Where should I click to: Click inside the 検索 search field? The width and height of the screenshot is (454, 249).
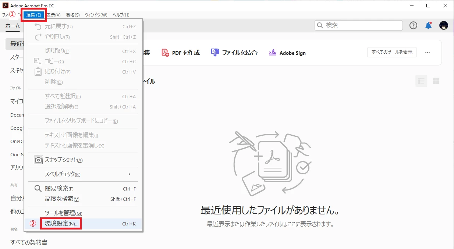[x=359, y=25]
